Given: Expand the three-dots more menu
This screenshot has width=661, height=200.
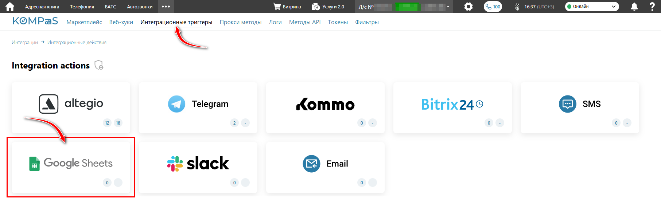Looking at the screenshot, I should pyautogui.click(x=166, y=7).
